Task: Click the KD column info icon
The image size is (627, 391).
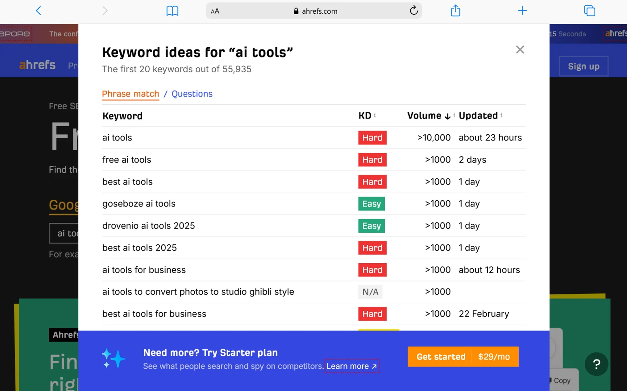Action: click(x=375, y=115)
